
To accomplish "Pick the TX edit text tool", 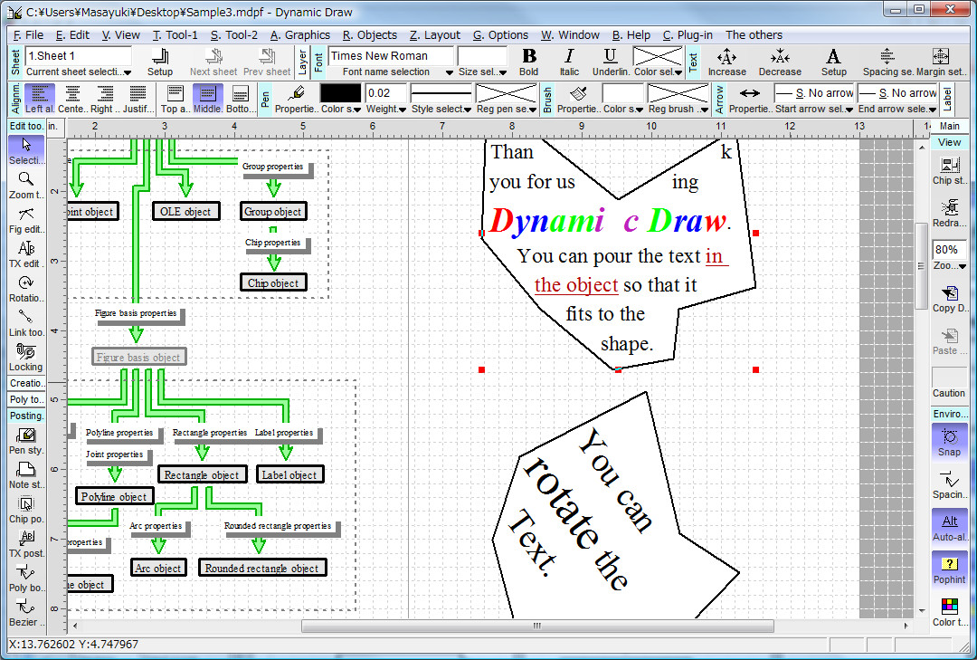I will [x=26, y=254].
